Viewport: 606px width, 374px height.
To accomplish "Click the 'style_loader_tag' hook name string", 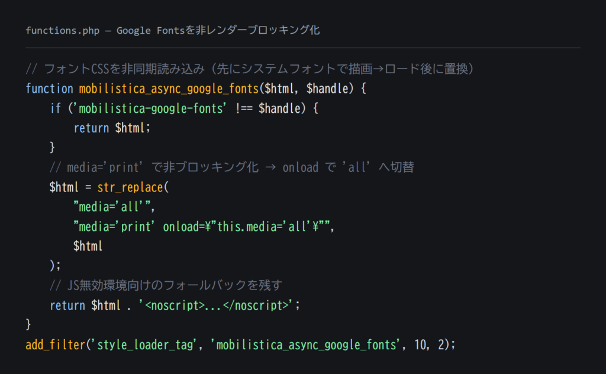I will pyautogui.click(x=145, y=344).
